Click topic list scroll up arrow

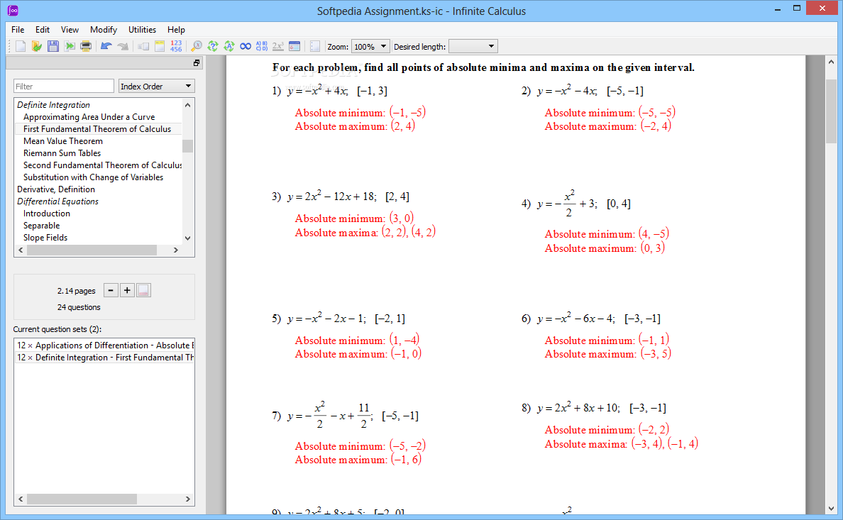tap(187, 105)
